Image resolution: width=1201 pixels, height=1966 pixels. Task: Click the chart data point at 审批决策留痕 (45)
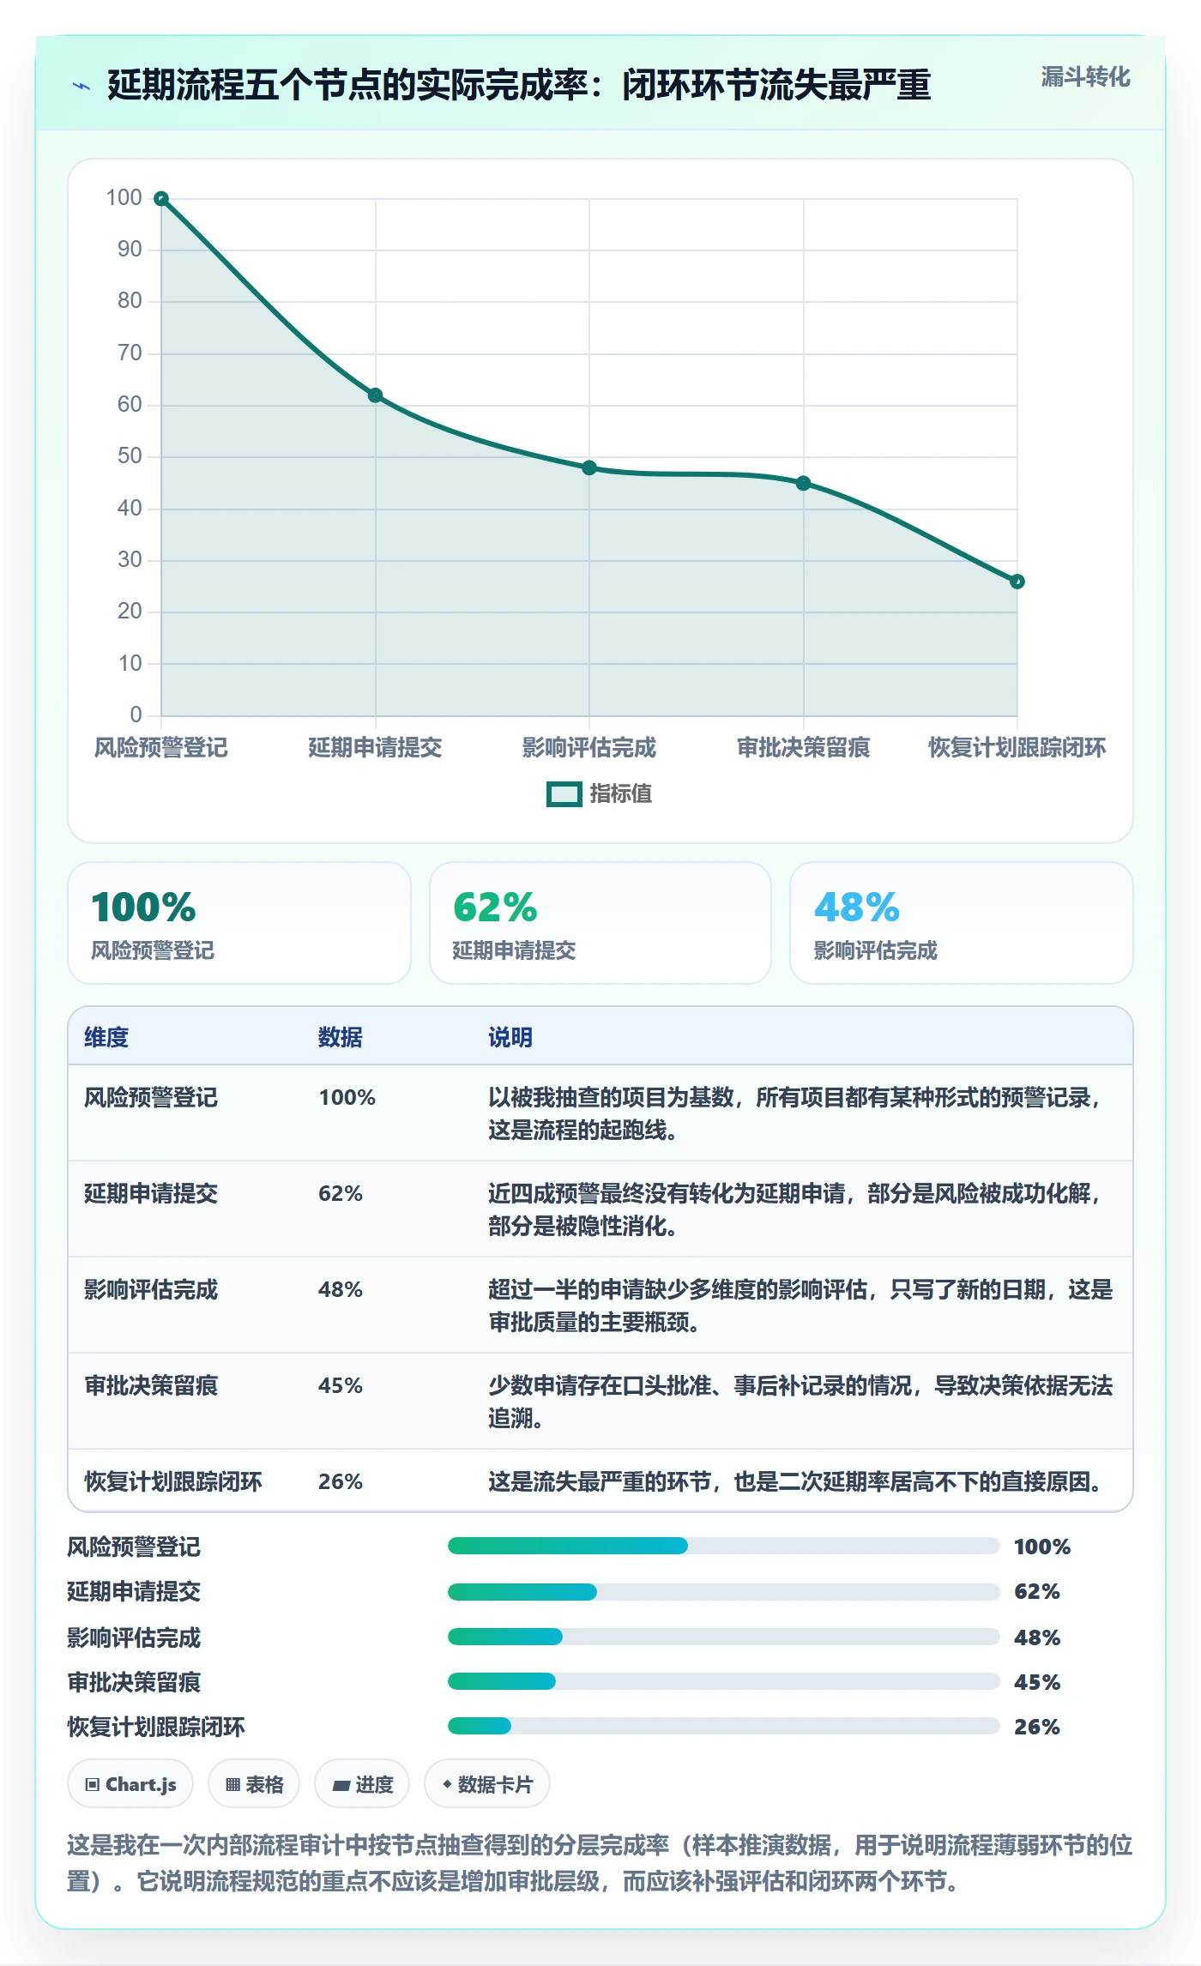(x=803, y=483)
